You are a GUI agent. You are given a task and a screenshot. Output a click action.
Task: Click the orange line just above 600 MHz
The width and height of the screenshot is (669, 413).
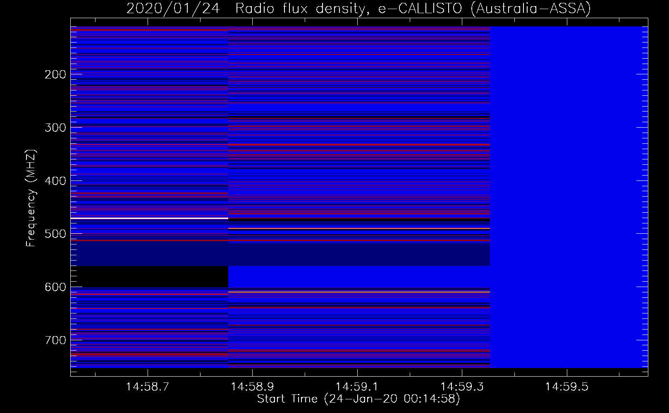(359, 292)
